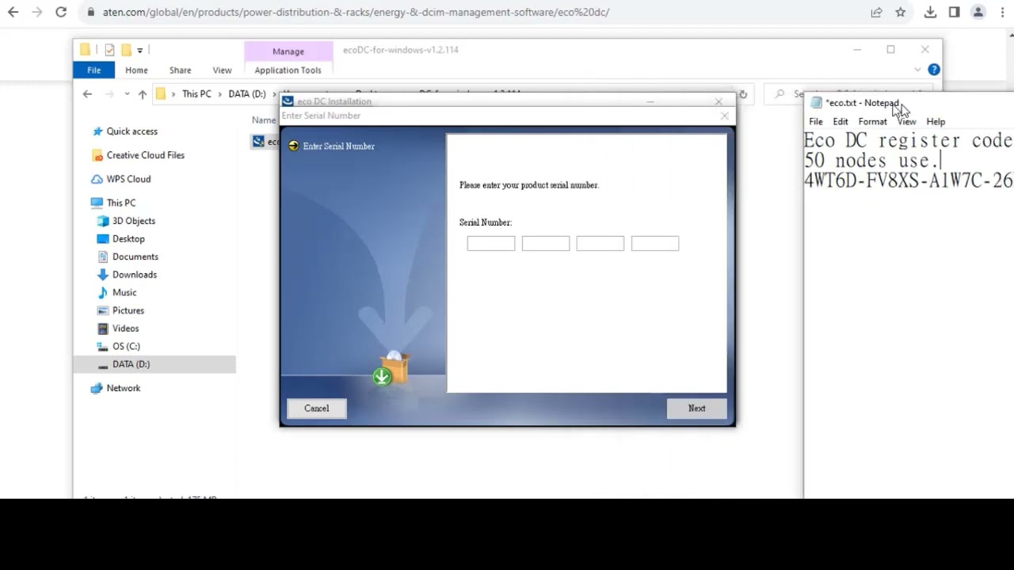This screenshot has width=1014, height=570.
Task: Open the Customize Quick Access Toolbar dropdown
Action: 140,50
